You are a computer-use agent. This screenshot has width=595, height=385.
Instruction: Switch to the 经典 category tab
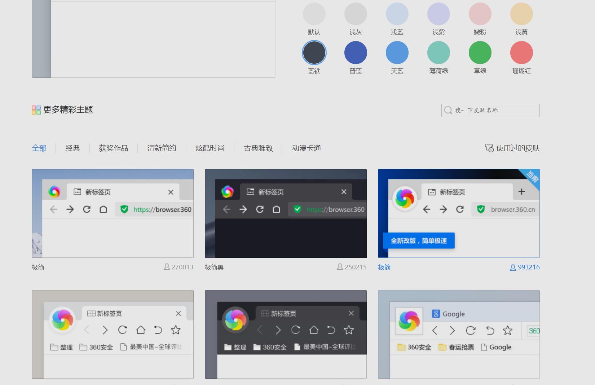(72, 148)
